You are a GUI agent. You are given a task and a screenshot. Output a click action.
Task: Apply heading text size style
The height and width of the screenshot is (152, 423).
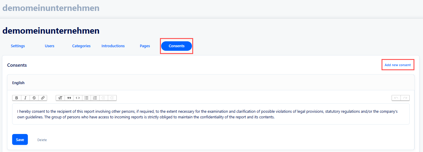(60, 98)
